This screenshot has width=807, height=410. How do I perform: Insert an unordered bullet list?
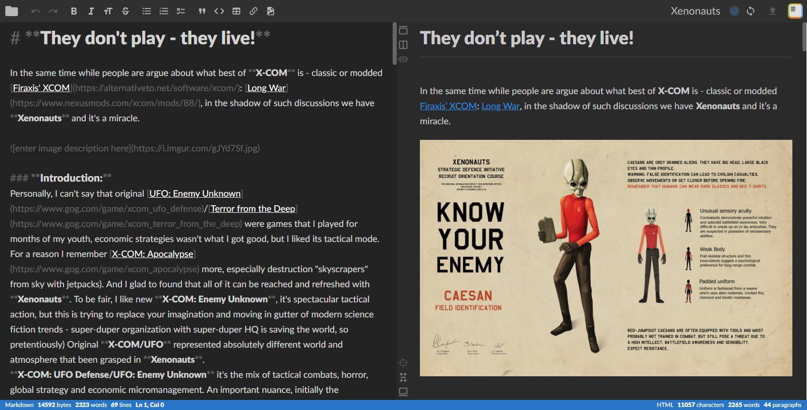(147, 11)
